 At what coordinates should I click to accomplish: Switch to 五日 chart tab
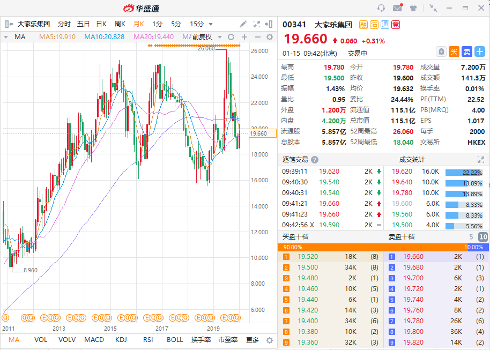(x=83, y=24)
